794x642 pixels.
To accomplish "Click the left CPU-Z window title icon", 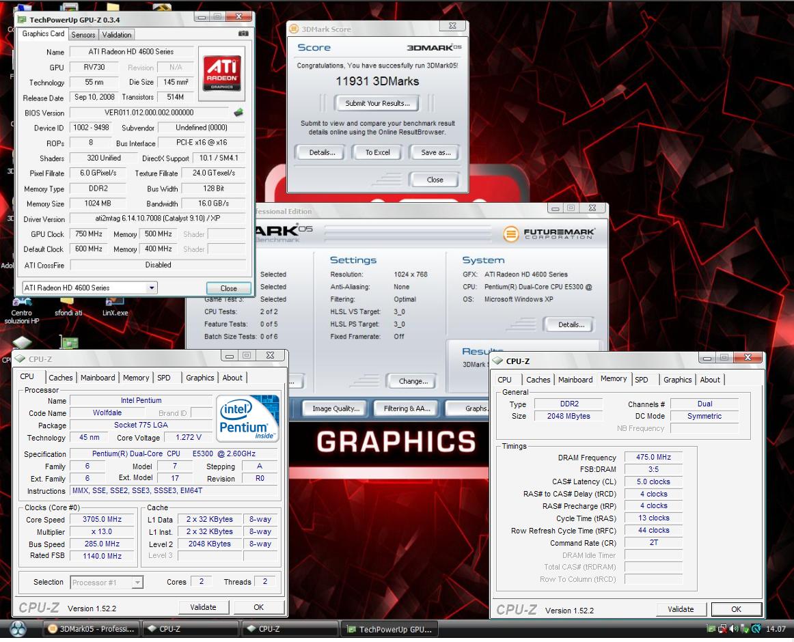I will [20, 359].
